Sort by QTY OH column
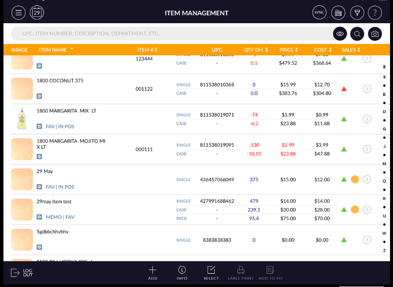Image resolution: width=393 pixels, height=287 pixels. point(256,50)
